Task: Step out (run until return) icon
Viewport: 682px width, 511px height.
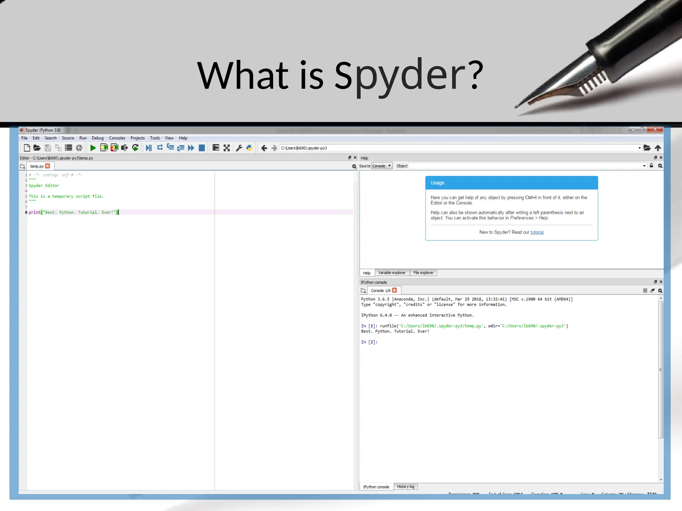Action: (x=181, y=148)
